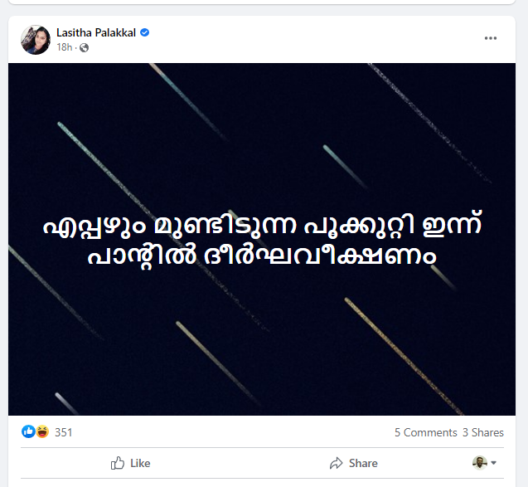
Task: Click the blue verified badge icon
Action: pyautogui.click(x=144, y=32)
